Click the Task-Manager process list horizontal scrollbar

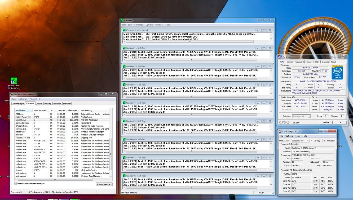click(x=62, y=179)
